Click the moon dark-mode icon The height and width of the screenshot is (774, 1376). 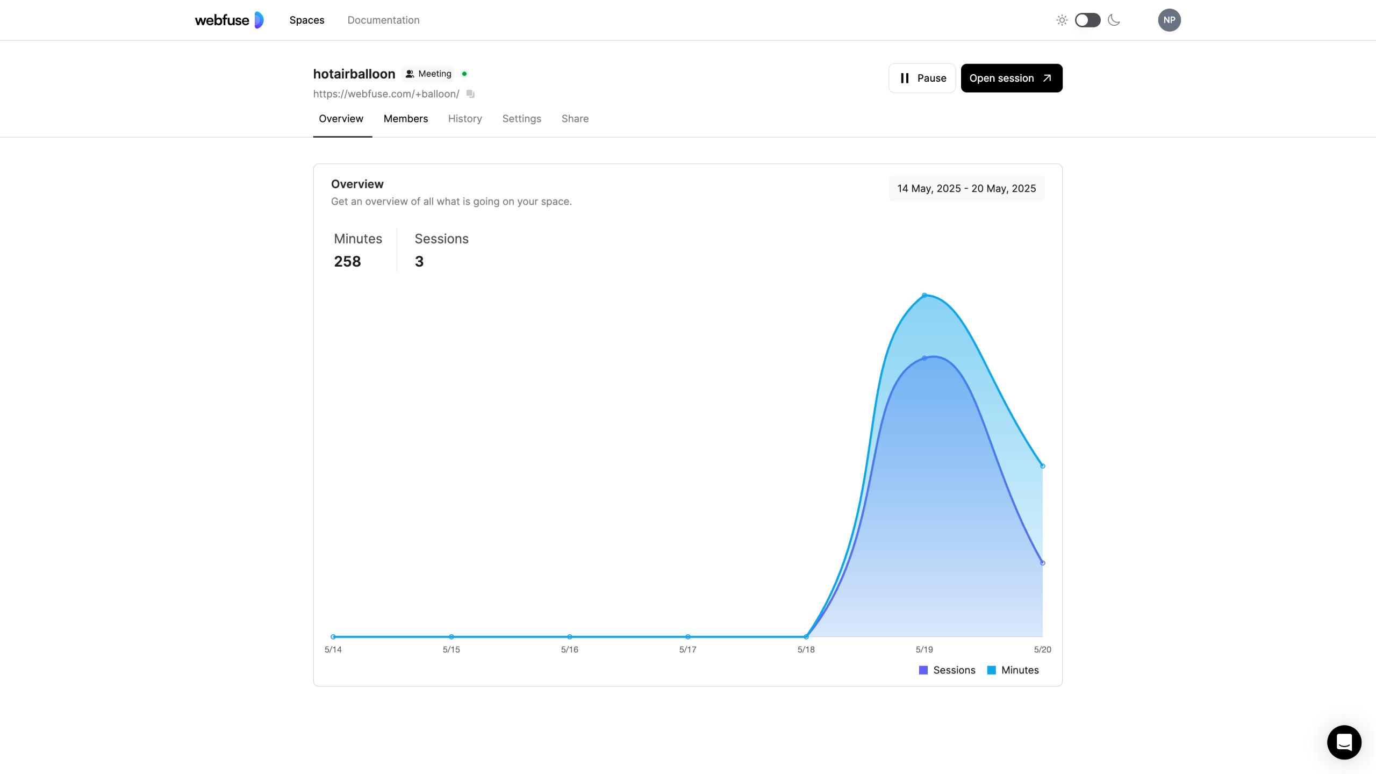[x=1114, y=20]
